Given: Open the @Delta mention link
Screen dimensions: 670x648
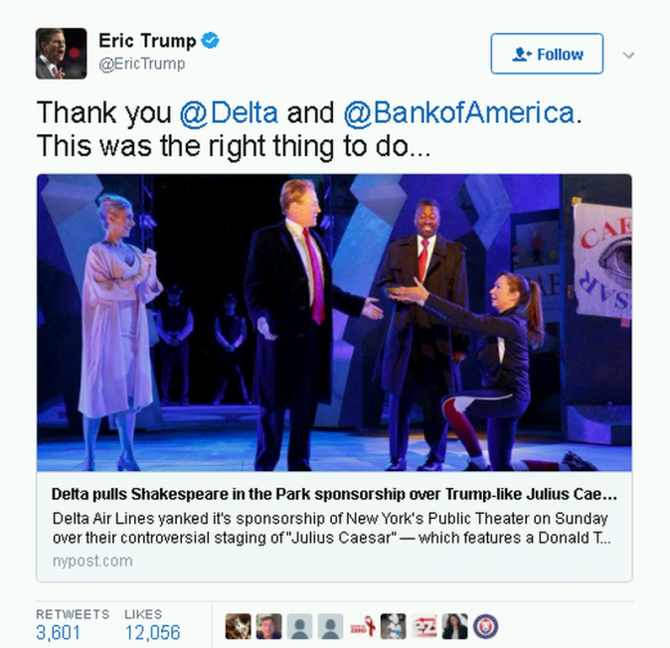Looking at the screenshot, I should [x=229, y=113].
